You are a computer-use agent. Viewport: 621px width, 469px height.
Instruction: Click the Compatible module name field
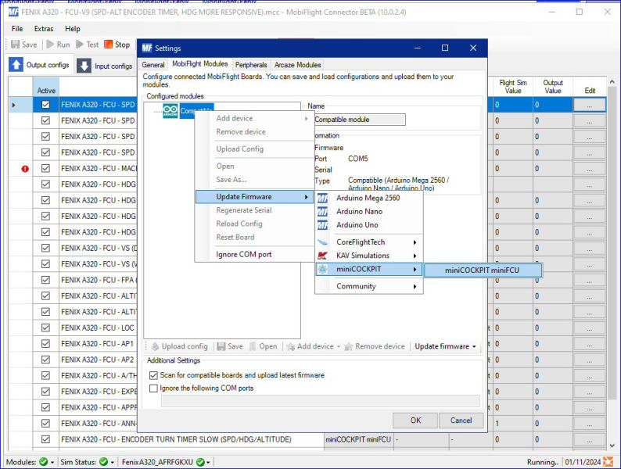[360, 119]
